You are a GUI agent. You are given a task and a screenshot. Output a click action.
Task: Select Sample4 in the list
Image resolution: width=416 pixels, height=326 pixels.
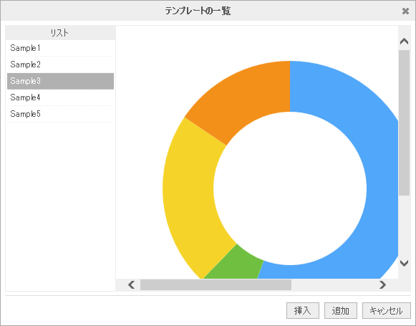[x=60, y=97]
